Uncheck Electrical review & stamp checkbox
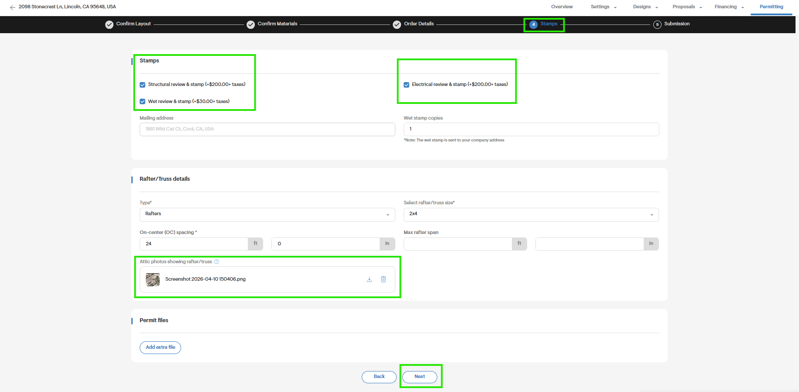Viewport: 799px width, 392px height. 406,85
